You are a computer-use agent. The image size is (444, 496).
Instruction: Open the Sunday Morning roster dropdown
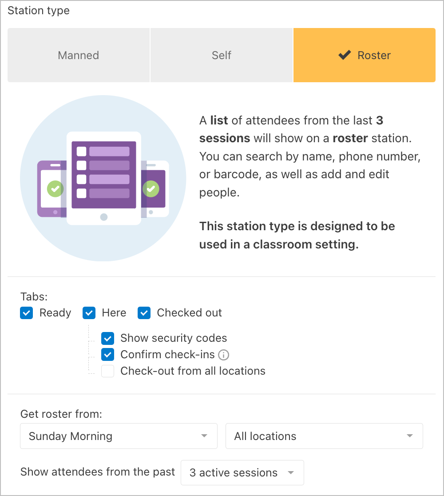[x=119, y=436]
